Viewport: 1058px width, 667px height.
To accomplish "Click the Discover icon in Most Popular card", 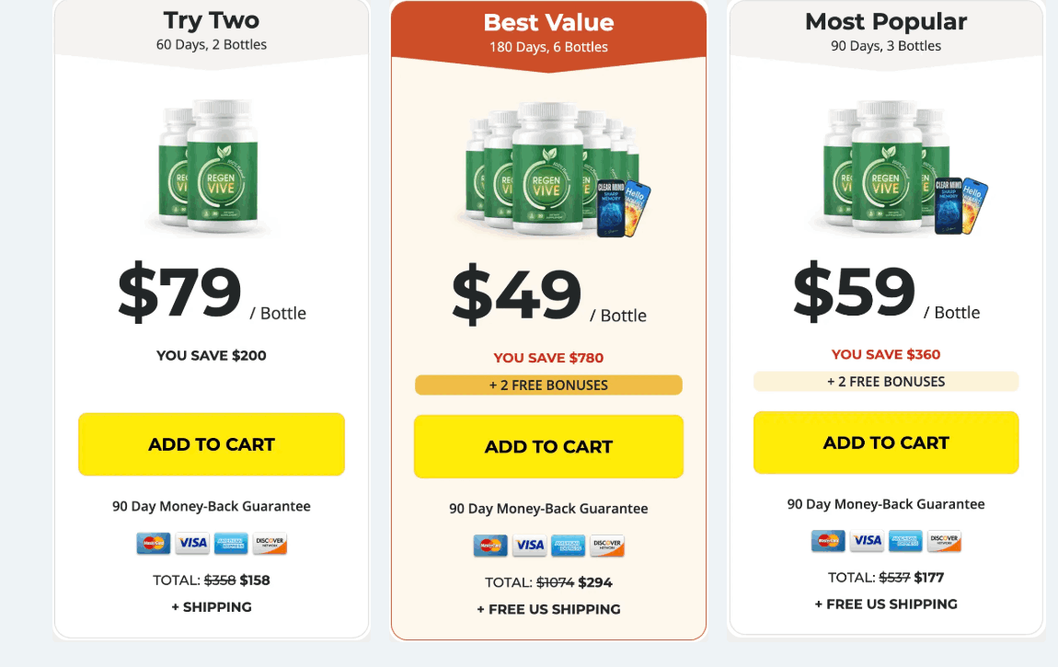I will point(944,540).
